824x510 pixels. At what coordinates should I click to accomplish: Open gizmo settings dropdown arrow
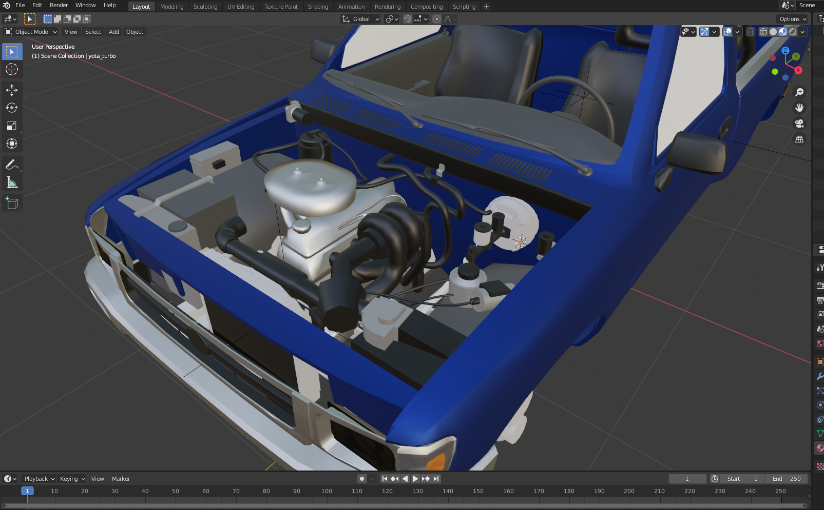coord(714,32)
